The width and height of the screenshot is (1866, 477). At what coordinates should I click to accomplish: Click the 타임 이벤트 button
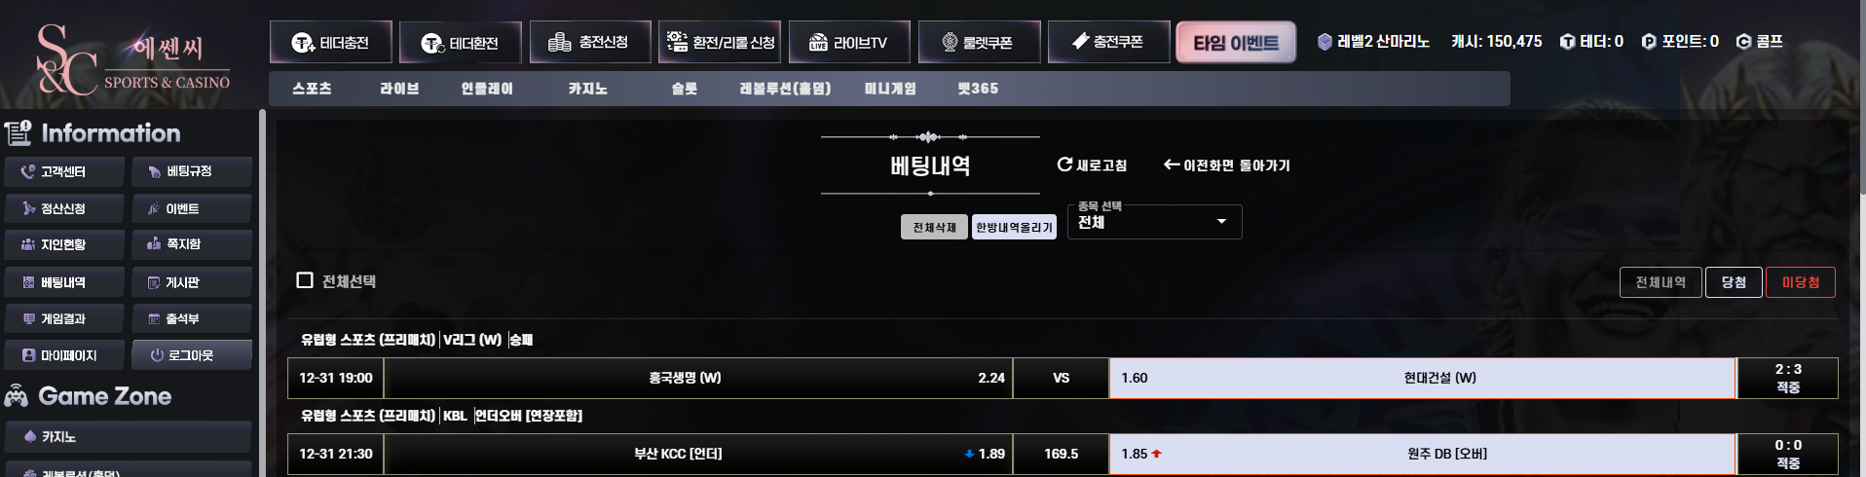[x=1236, y=43]
